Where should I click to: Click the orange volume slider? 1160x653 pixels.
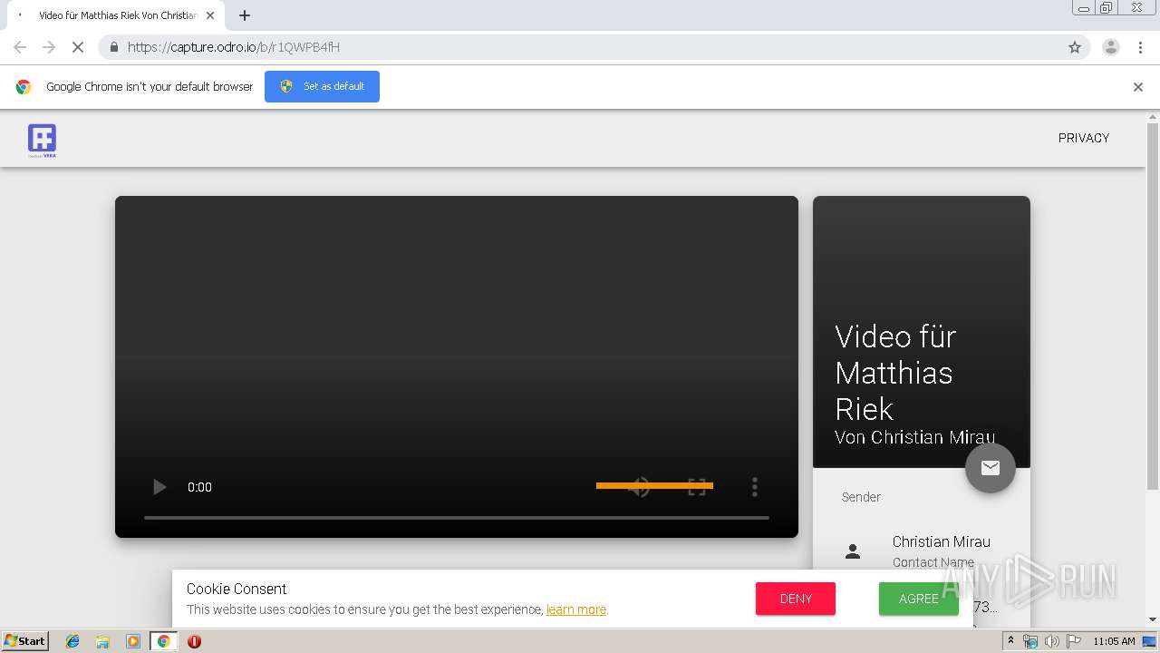(x=654, y=485)
